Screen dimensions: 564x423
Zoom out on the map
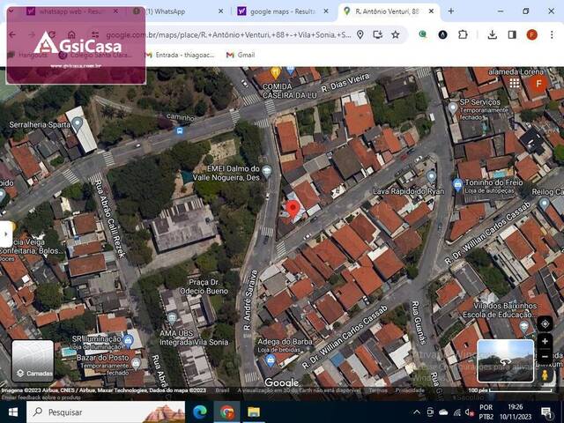(545, 356)
